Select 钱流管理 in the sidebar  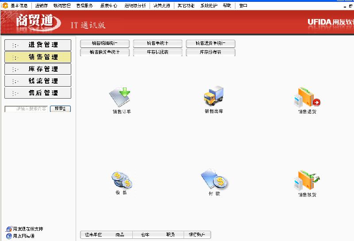click(x=38, y=81)
